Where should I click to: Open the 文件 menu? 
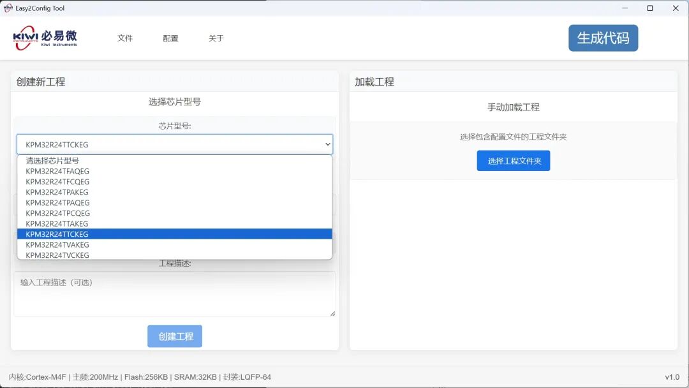pos(125,38)
